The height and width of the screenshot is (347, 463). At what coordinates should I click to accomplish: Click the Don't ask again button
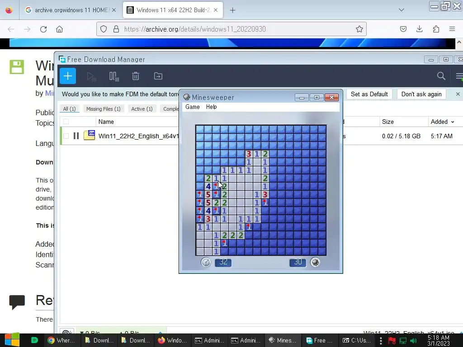(421, 94)
